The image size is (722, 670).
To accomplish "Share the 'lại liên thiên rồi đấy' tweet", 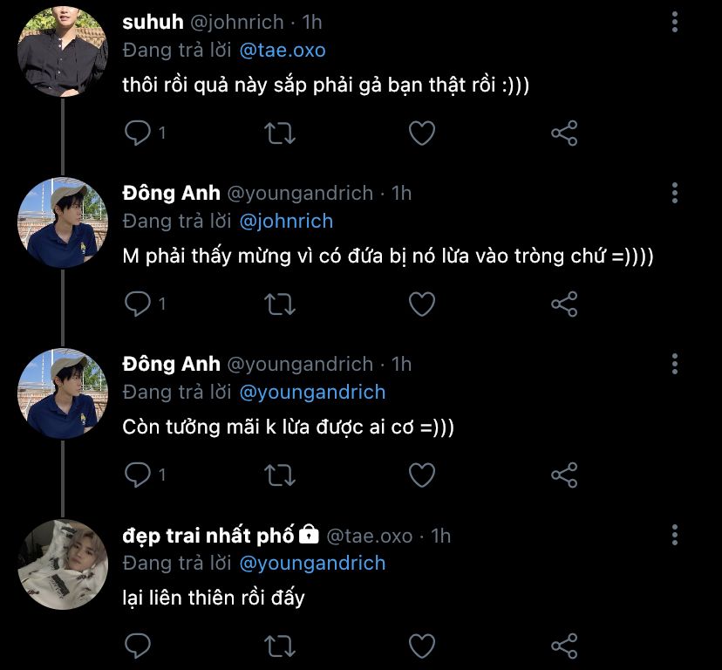I will [x=565, y=646].
